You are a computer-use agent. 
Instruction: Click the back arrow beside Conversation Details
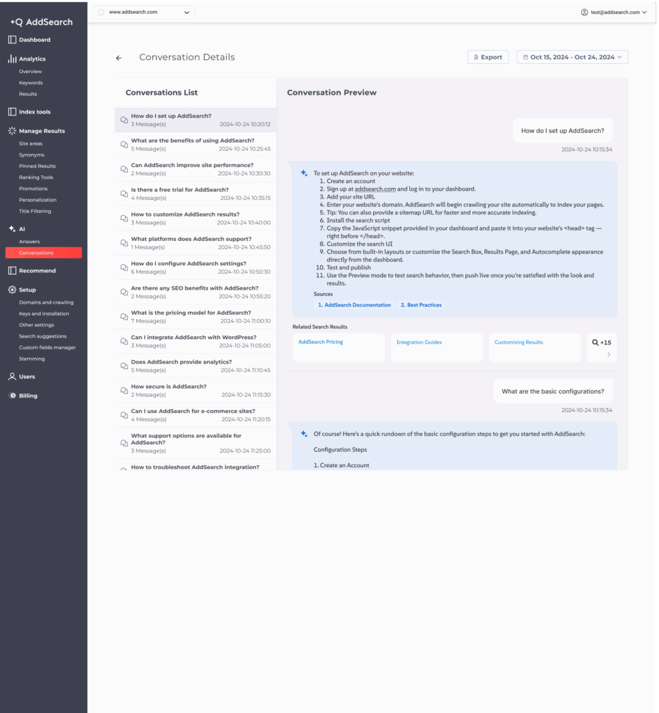click(119, 58)
